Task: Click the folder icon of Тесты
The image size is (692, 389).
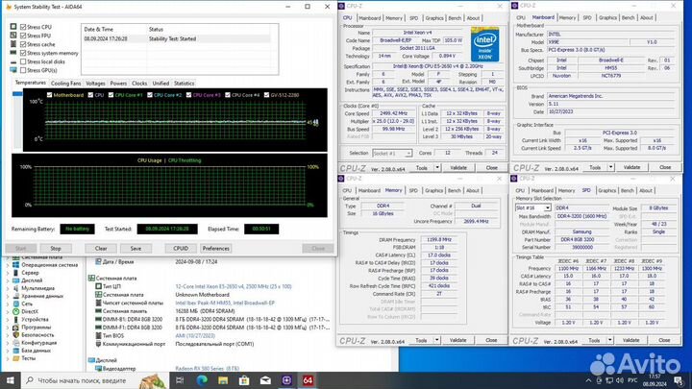Action: [x=16, y=358]
